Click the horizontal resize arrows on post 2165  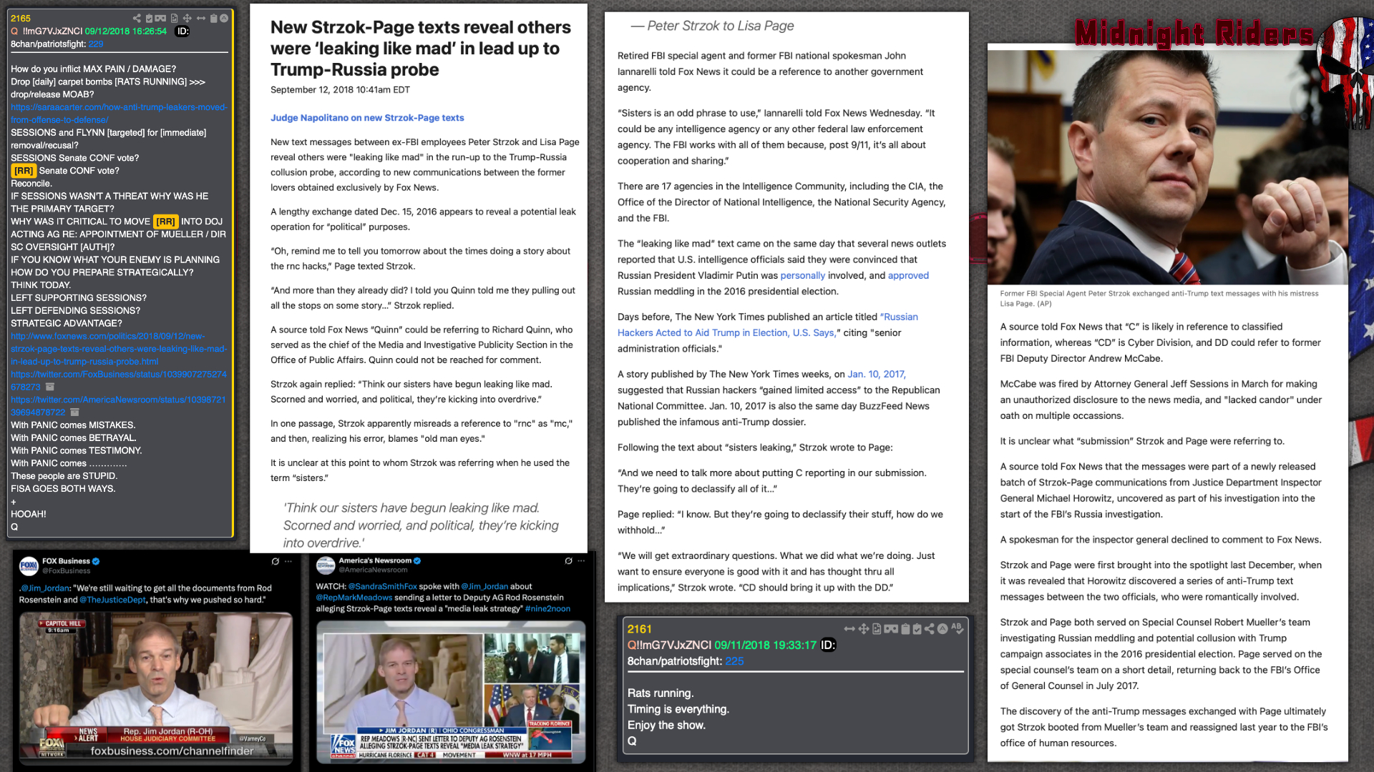coord(201,18)
